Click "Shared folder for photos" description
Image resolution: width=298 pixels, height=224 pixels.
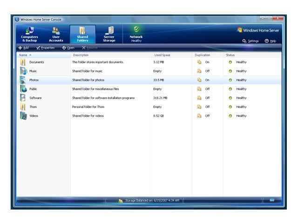[x=88, y=80]
